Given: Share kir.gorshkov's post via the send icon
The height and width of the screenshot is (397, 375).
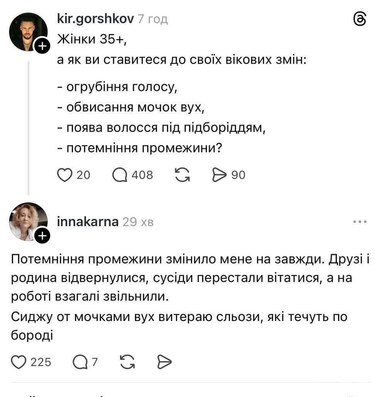Looking at the screenshot, I should 219,175.
